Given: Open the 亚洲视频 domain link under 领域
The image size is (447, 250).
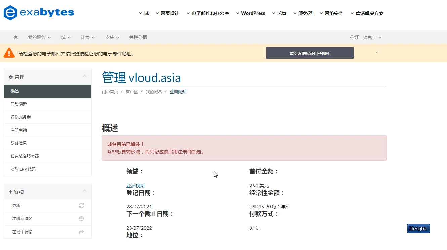Looking at the screenshot, I should pyautogui.click(x=136, y=186).
